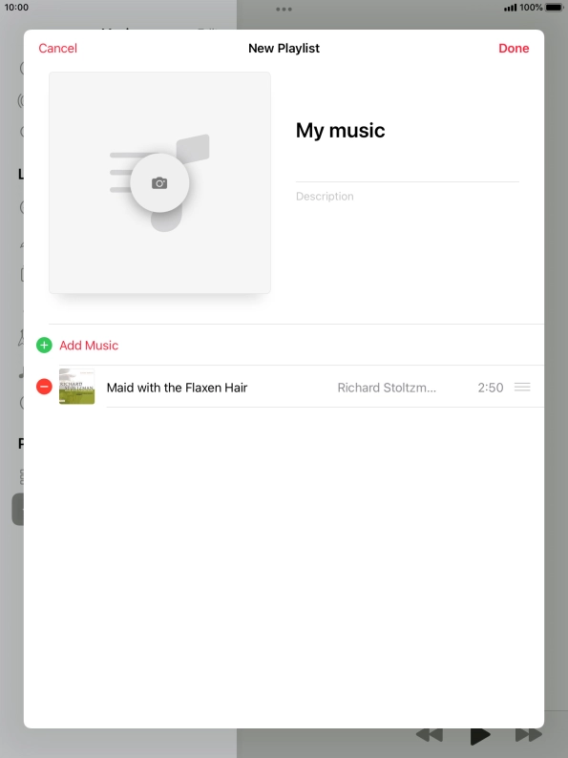The width and height of the screenshot is (568, 758).
Task: Tap the cellular signal bars icon
Action: pyautogui.click(x=510, y=8)
